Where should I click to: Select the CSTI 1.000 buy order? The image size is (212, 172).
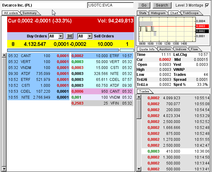[x=38, y=86]
